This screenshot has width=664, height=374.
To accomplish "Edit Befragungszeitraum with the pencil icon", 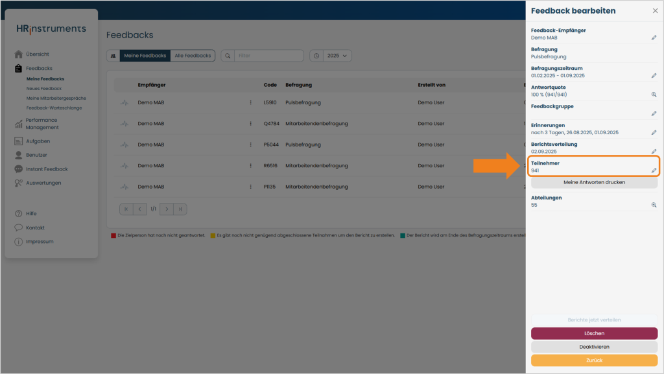I will 654,76.
